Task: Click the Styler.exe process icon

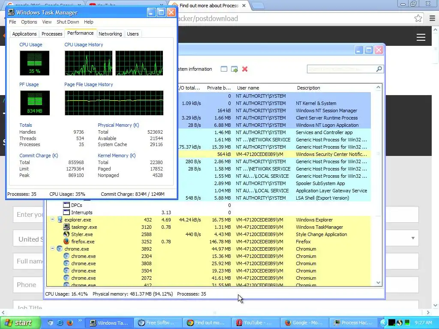Action: pyautogui.click(x=66, y=234)
